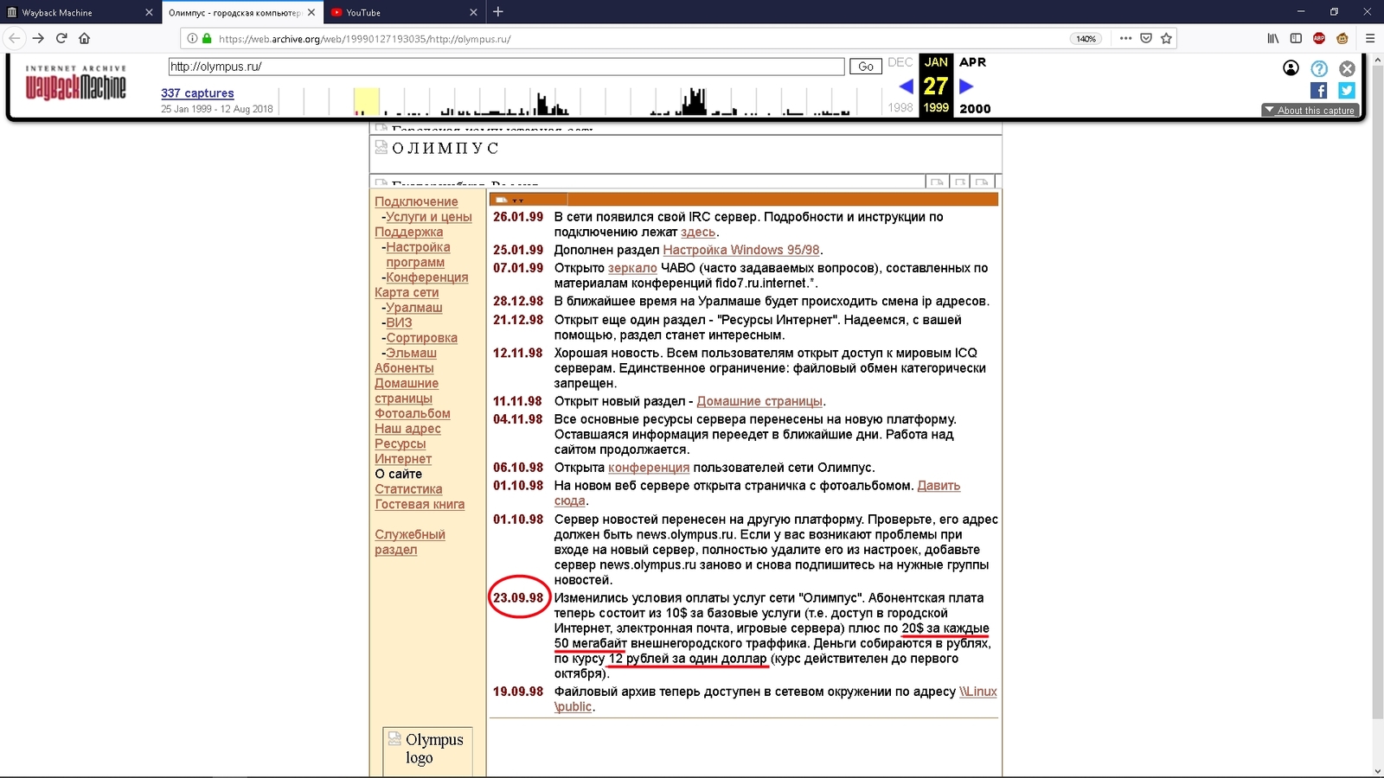1384x778 pixels.
Task: Go to next capture blue arrow
Action: pyautogui.click(x=966, y=86)
